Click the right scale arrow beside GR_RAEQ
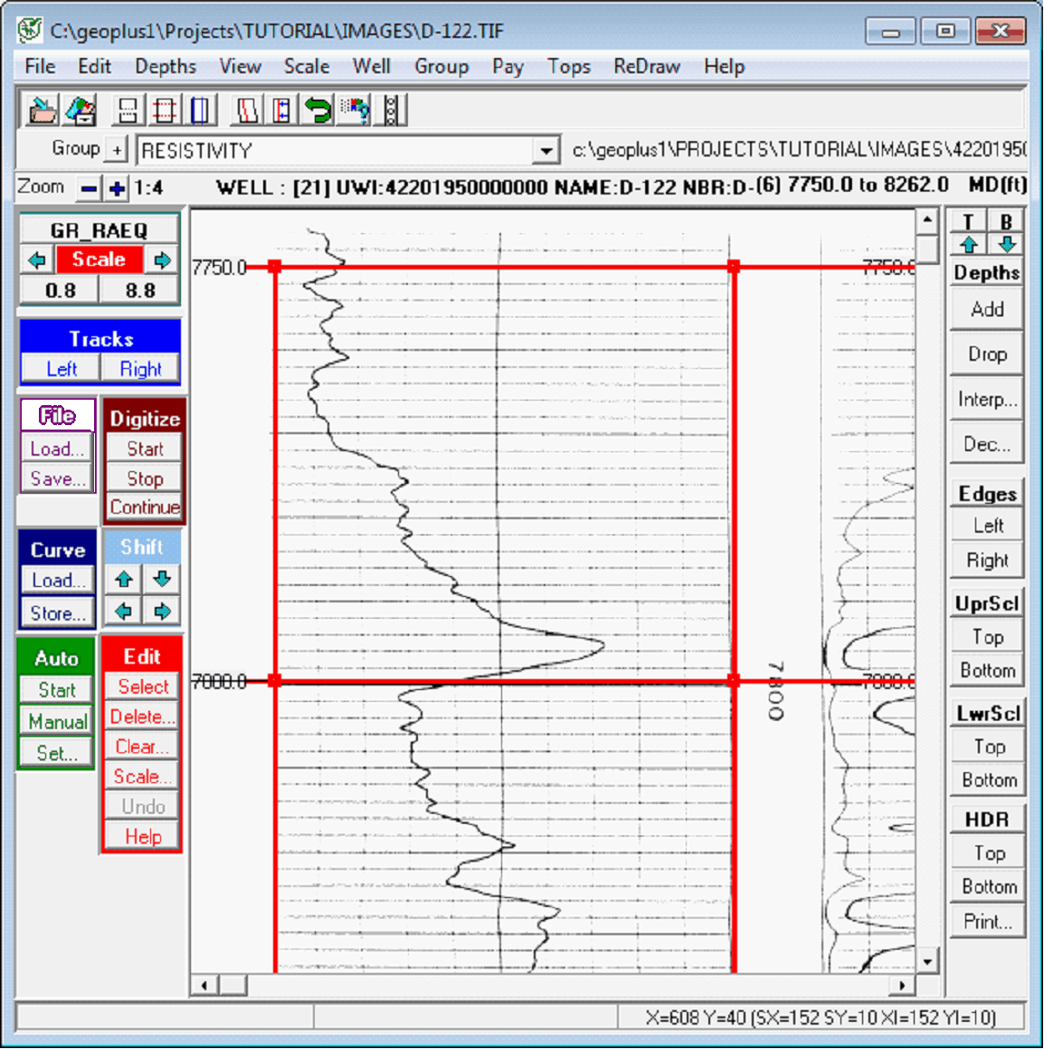1044x1049 pixels. (164, 260)
